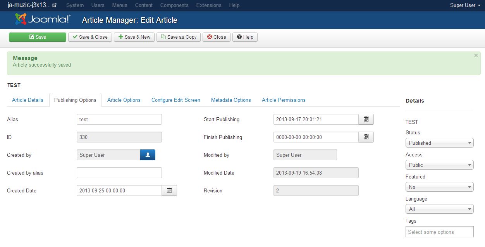
Task: Open the Metadata Options tab
Action: tap(231, 100)
